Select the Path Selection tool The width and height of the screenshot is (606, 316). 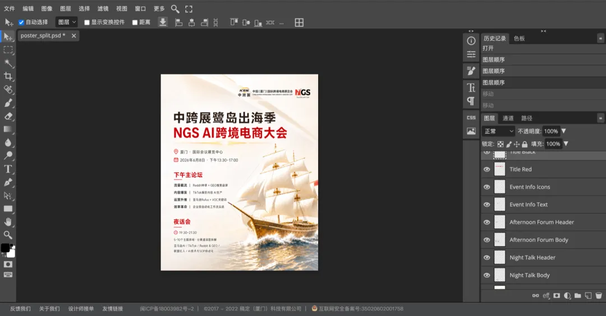pos(8,195)
